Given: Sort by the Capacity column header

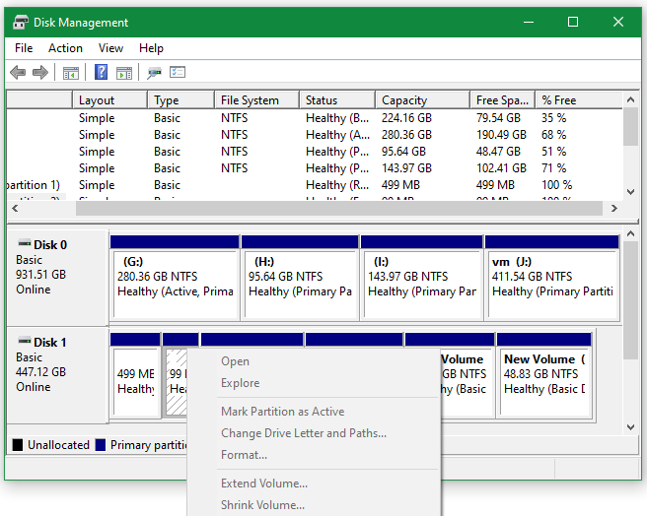Looking at the screenshot, I should (422, 100).
